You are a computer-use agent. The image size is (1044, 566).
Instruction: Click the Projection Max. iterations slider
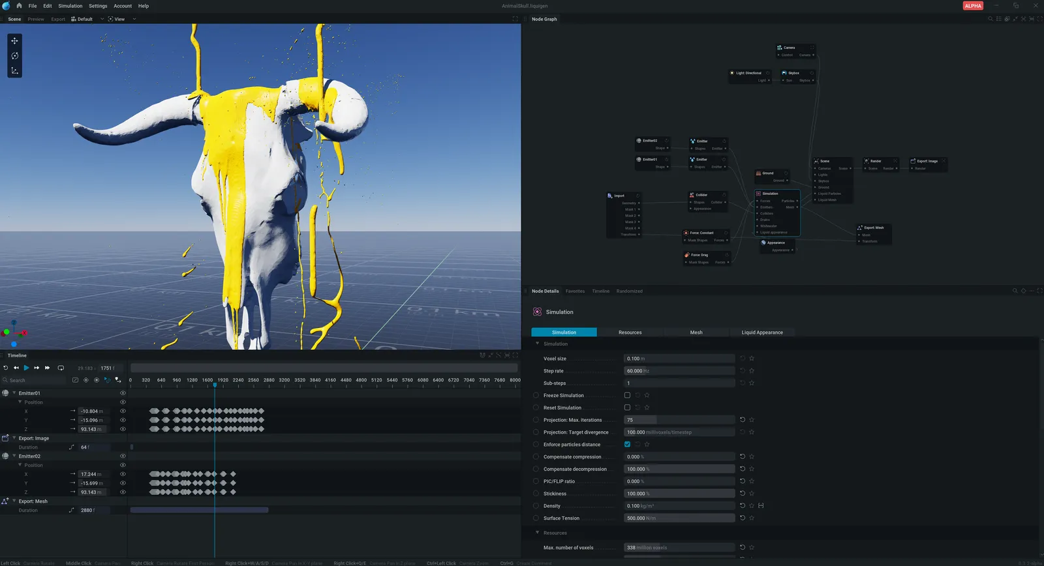[679, 420]
